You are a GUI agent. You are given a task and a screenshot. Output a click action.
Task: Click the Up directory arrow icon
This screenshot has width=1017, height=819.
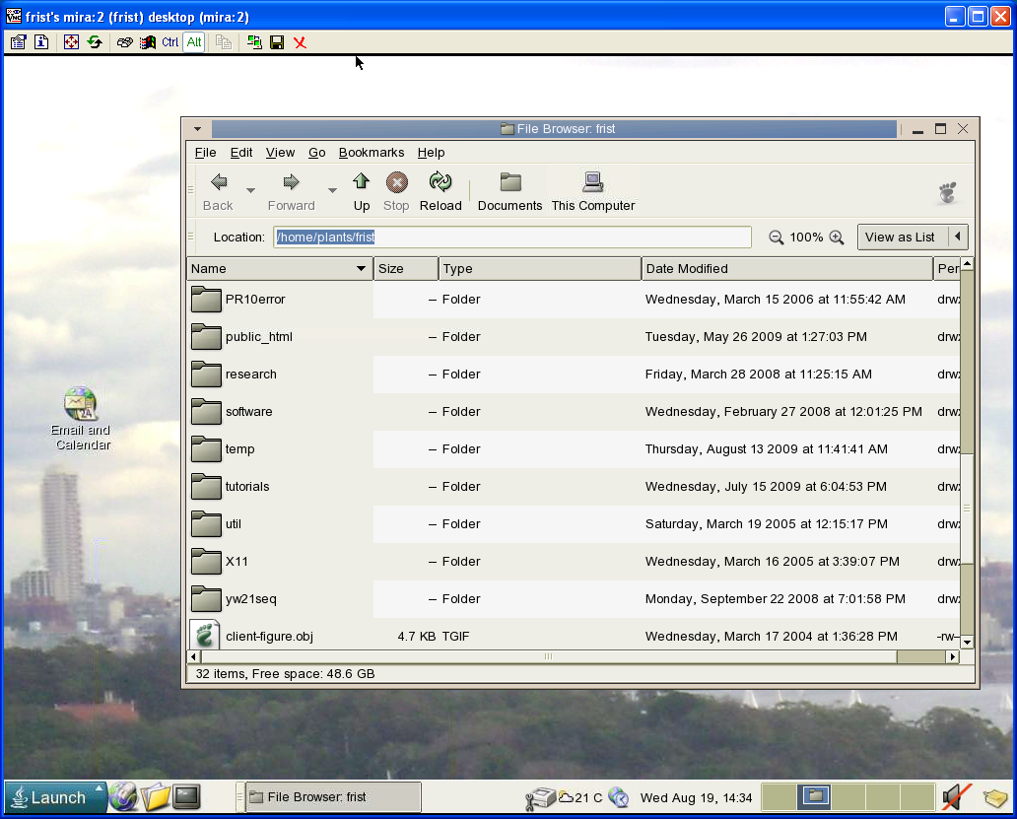(x=362, y=183)
